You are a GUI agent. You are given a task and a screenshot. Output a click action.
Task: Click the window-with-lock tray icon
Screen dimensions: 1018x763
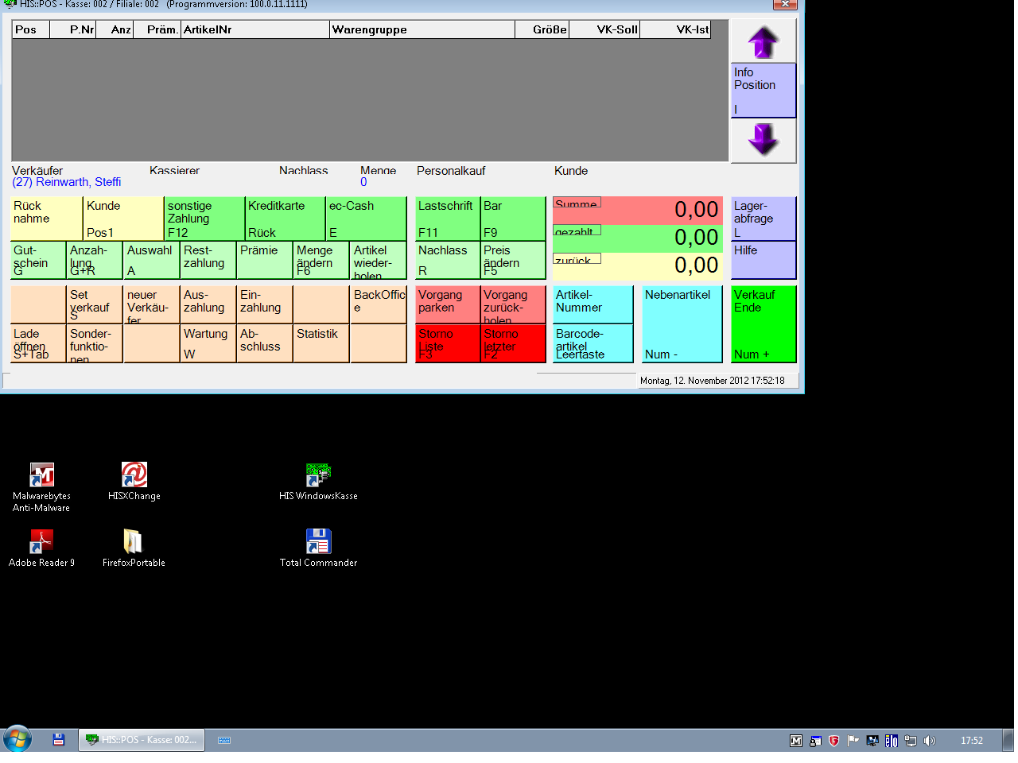[x=815, y=741]
